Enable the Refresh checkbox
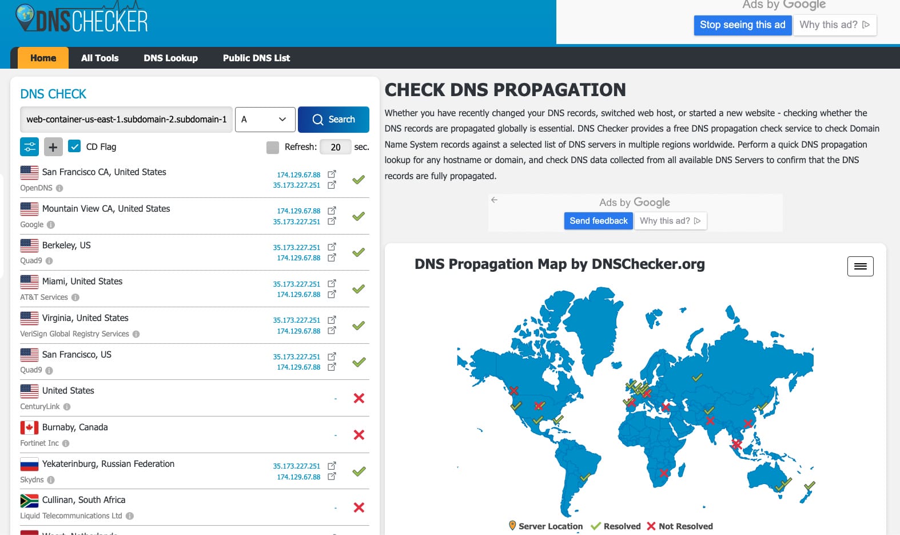 click(273, 148)
